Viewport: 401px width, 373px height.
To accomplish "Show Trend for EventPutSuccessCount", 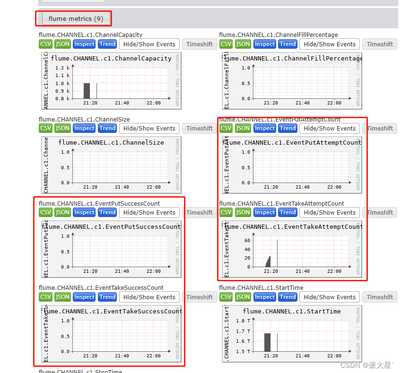I will (x=107, y=212).
